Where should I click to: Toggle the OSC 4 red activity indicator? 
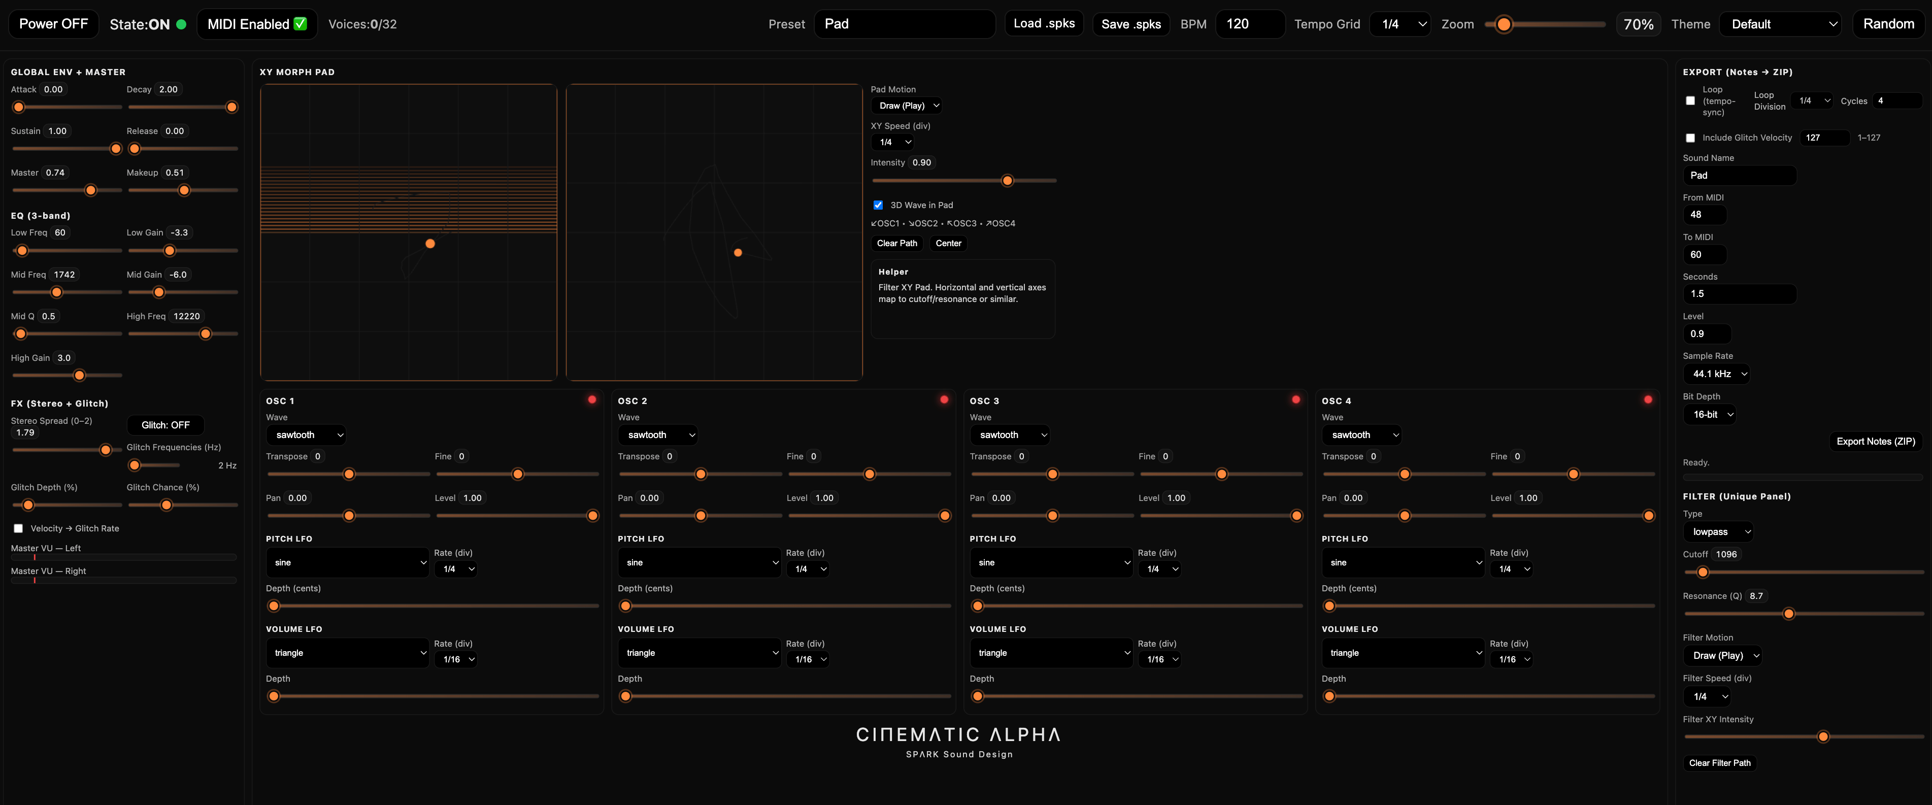1648,400
